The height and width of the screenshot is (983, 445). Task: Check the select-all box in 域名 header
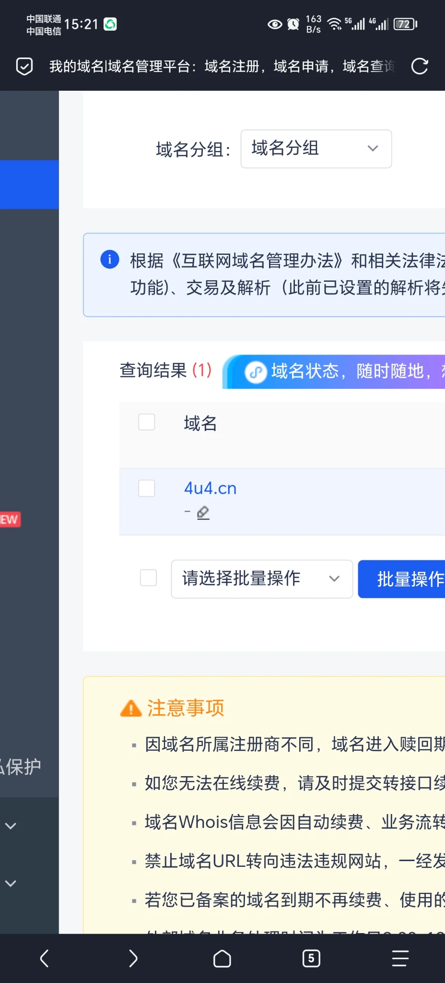147,422
